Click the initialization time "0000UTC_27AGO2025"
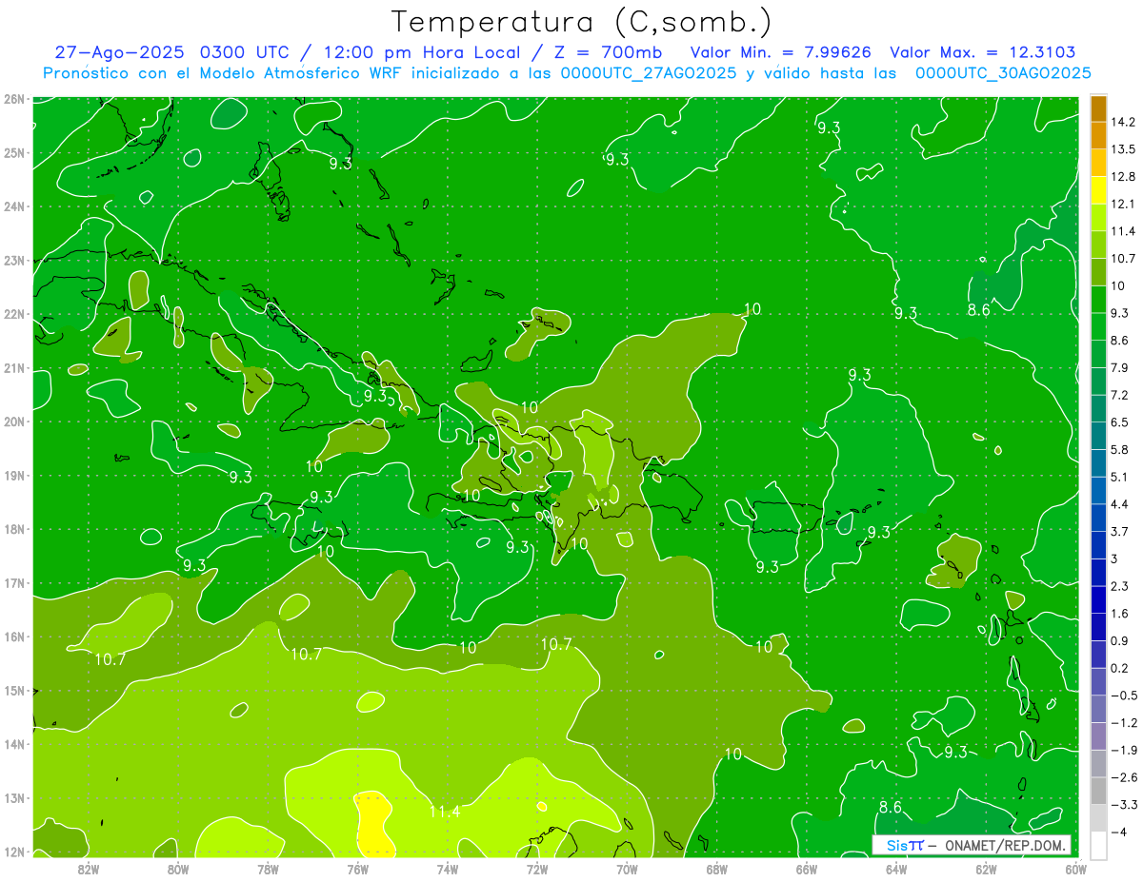 pyautogui.click(x=648, y=73)
